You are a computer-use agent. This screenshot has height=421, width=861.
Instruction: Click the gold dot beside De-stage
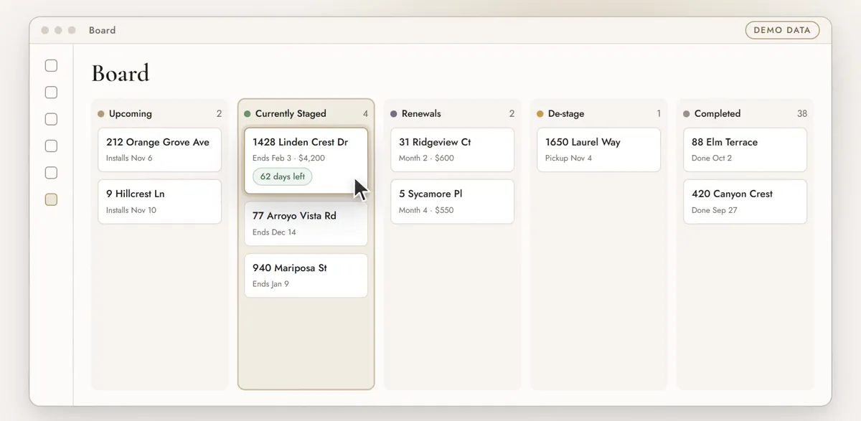pyautogui.click(x=540, y=114)
